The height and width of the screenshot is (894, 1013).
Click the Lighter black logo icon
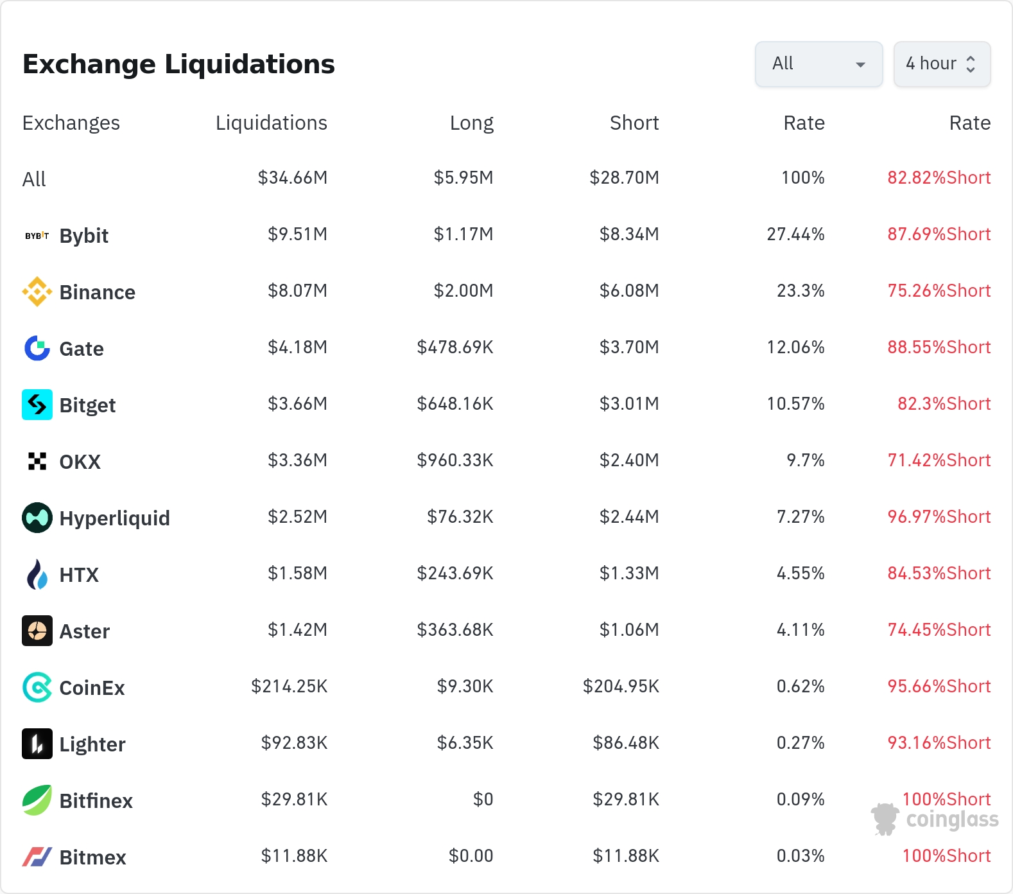coord(37,744)
